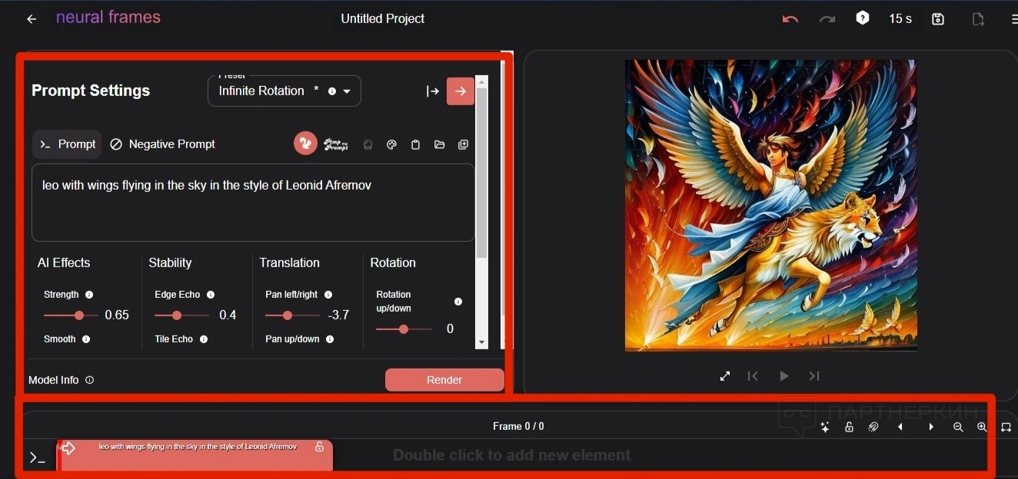This screenshot has width=1018, height=479.
Task: Adjust the Strength slider
Action: pos(71,315)
